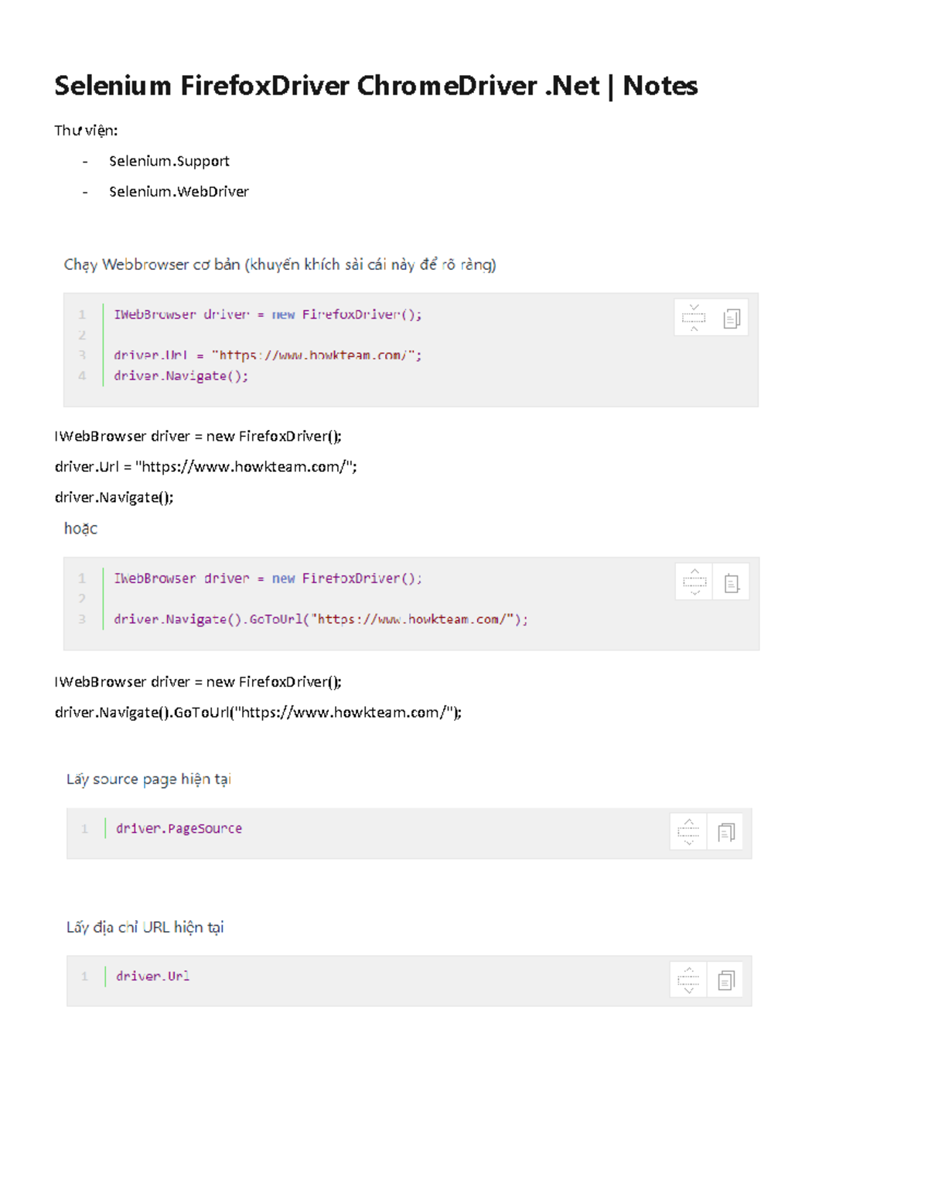Viewport: 928px width, 1201px height.
Task: Click the 'Thư viện:' label
Action: (x=86, y=131)
